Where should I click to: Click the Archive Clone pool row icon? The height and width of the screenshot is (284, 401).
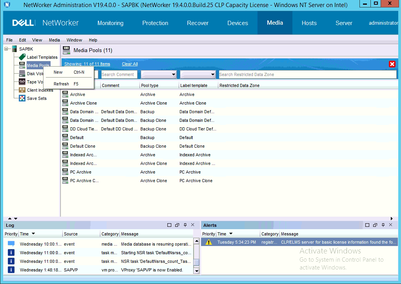[x=65, y=103]
